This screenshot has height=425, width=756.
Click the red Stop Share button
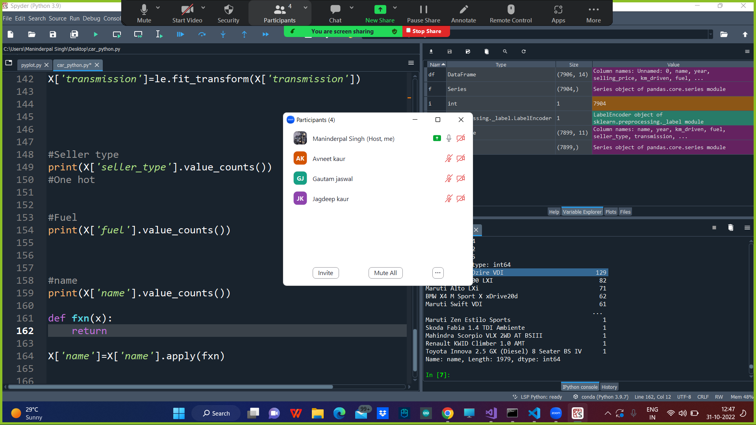(426, 31)
